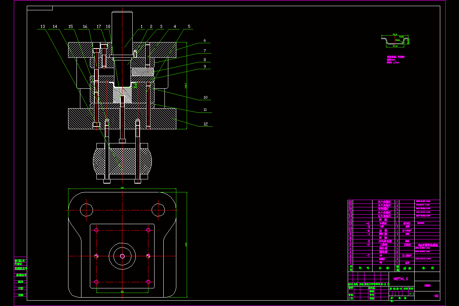Image resolution: width=459 pixels, height=306 pixels.
Task: Click balloon number 13 above the section view
Action: [42, 27]
